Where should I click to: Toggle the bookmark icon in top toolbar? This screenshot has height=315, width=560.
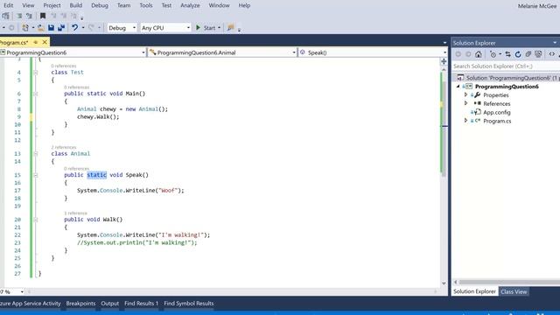[x=43, y=16]
